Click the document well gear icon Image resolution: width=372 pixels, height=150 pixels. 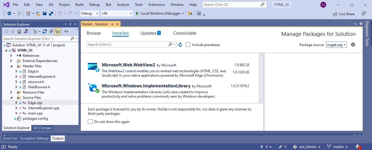pyautogui.click(x=361, y=24)
